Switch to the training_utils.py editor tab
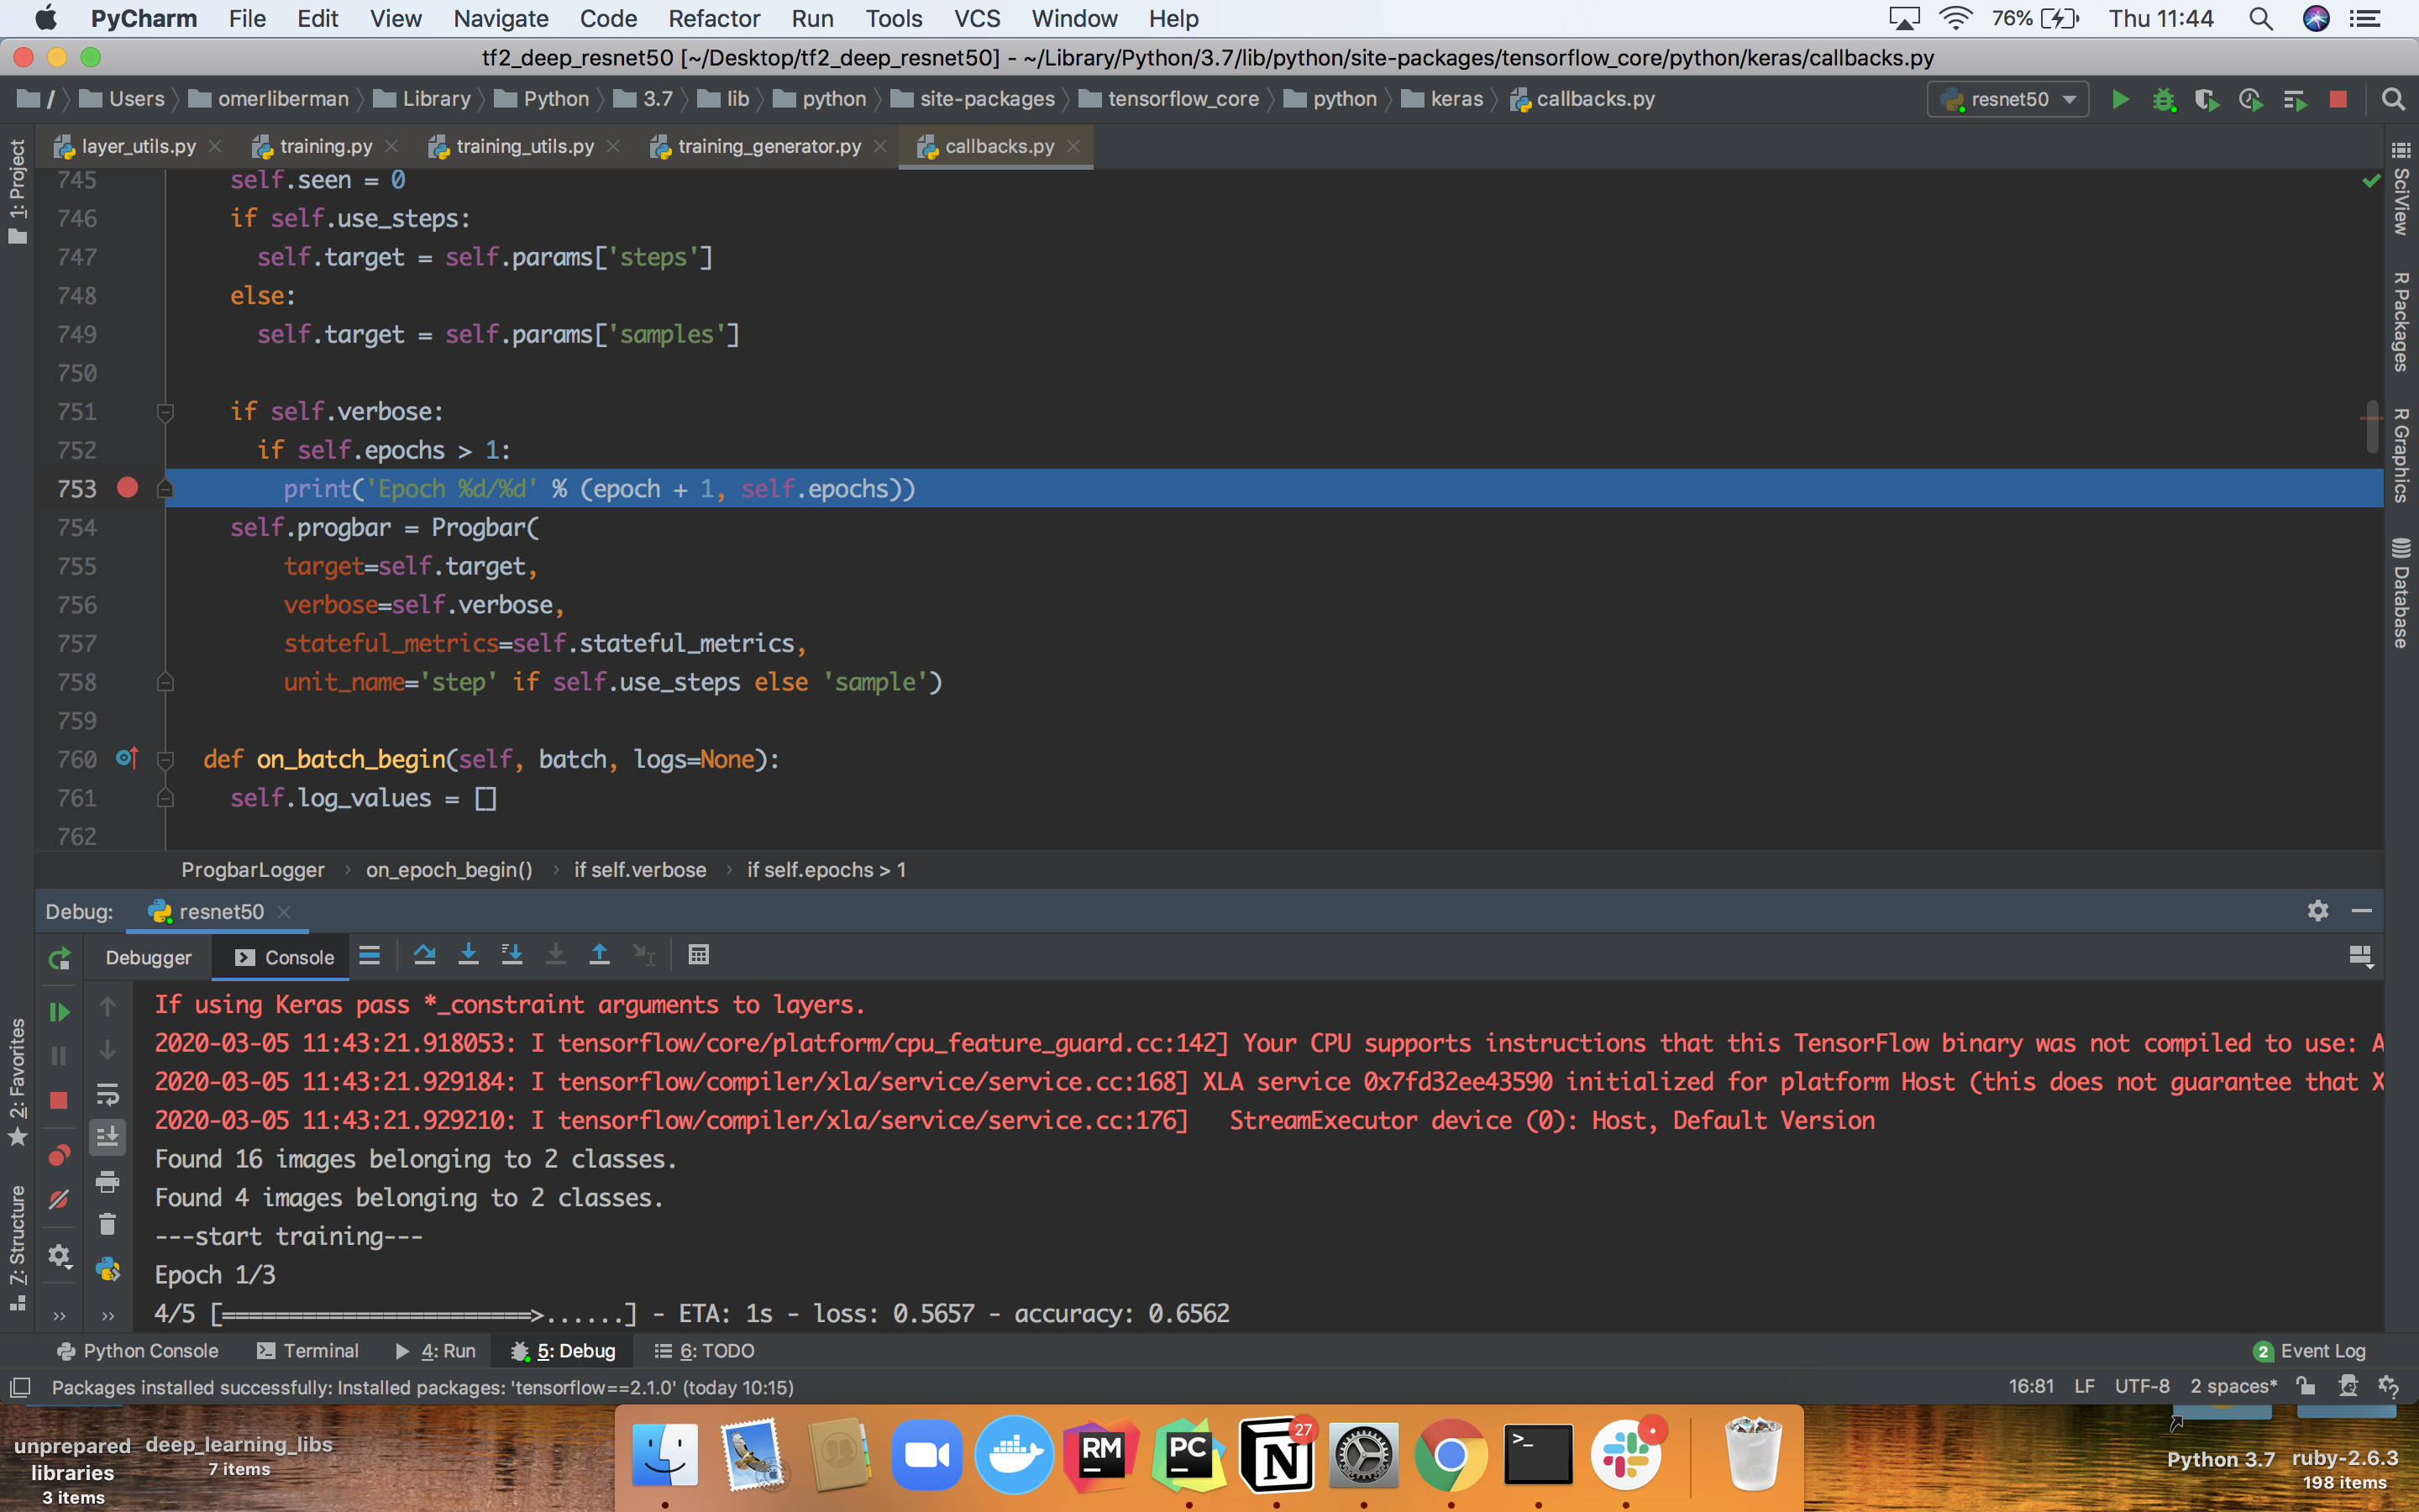 (x=524, y=146)
